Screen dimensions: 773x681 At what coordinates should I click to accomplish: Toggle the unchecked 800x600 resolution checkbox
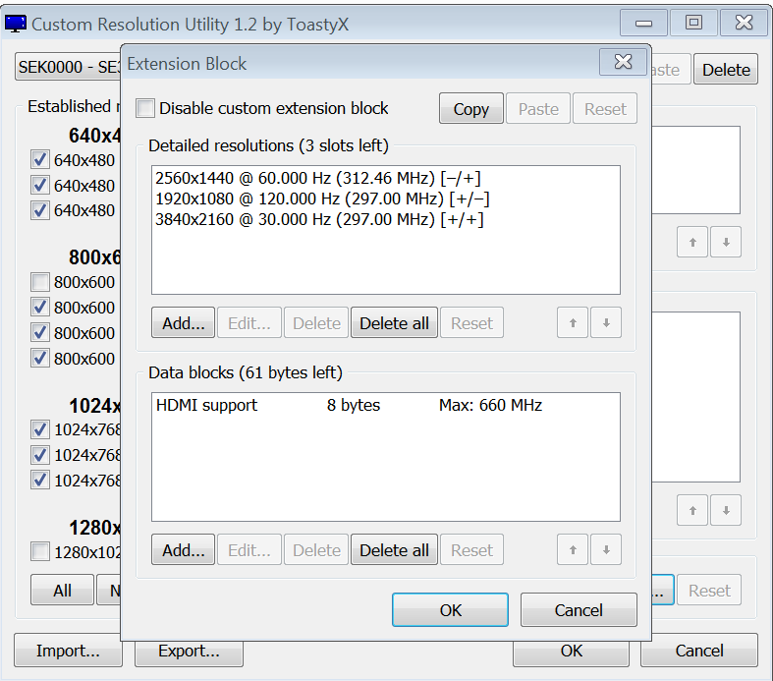(x=40, y=282)
